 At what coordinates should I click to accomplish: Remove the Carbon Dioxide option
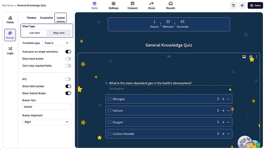(x=228, y=134)
